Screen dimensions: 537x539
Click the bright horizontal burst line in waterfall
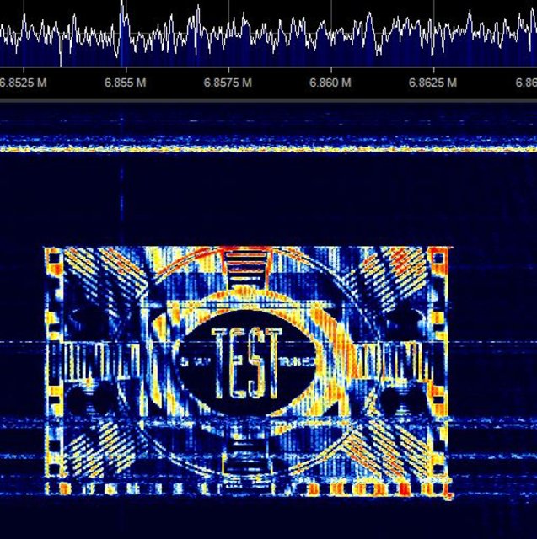(x=268, y=149)
